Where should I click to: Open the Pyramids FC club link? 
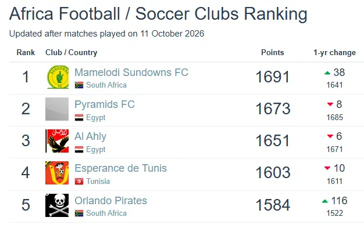pyautogui.click(x=105, y=104)
